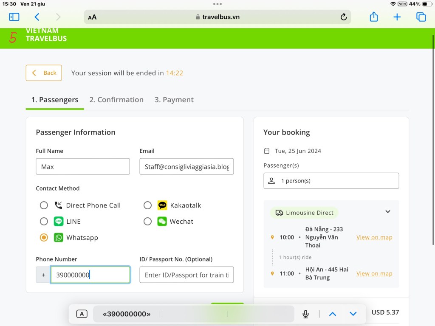The width and height of the screenshot is (435, 326).
Task: Select Kakaotalk radio option
Action: (147, 205)
